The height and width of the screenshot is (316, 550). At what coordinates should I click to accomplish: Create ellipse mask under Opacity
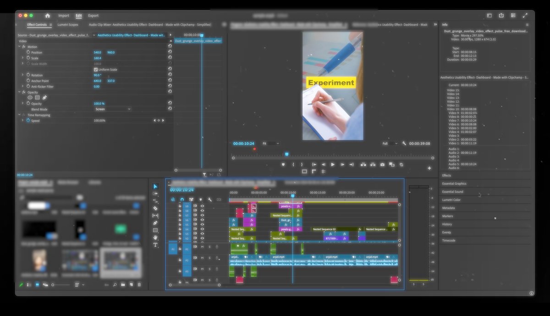coord(30,98)
